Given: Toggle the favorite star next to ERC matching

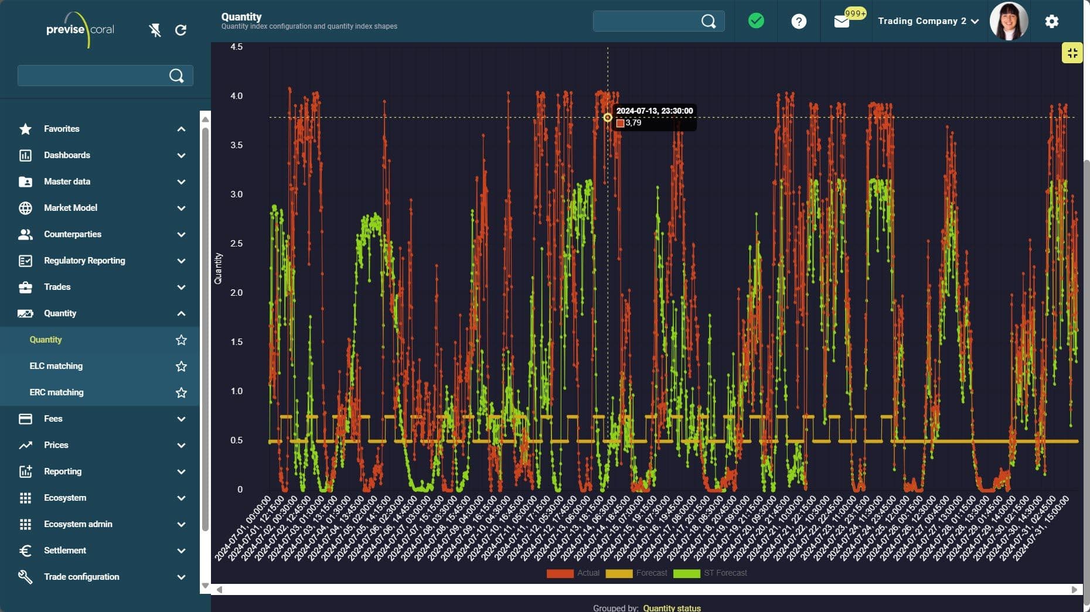Looking at the screenshot, I should pyautogui.click(x=181, y=392).
